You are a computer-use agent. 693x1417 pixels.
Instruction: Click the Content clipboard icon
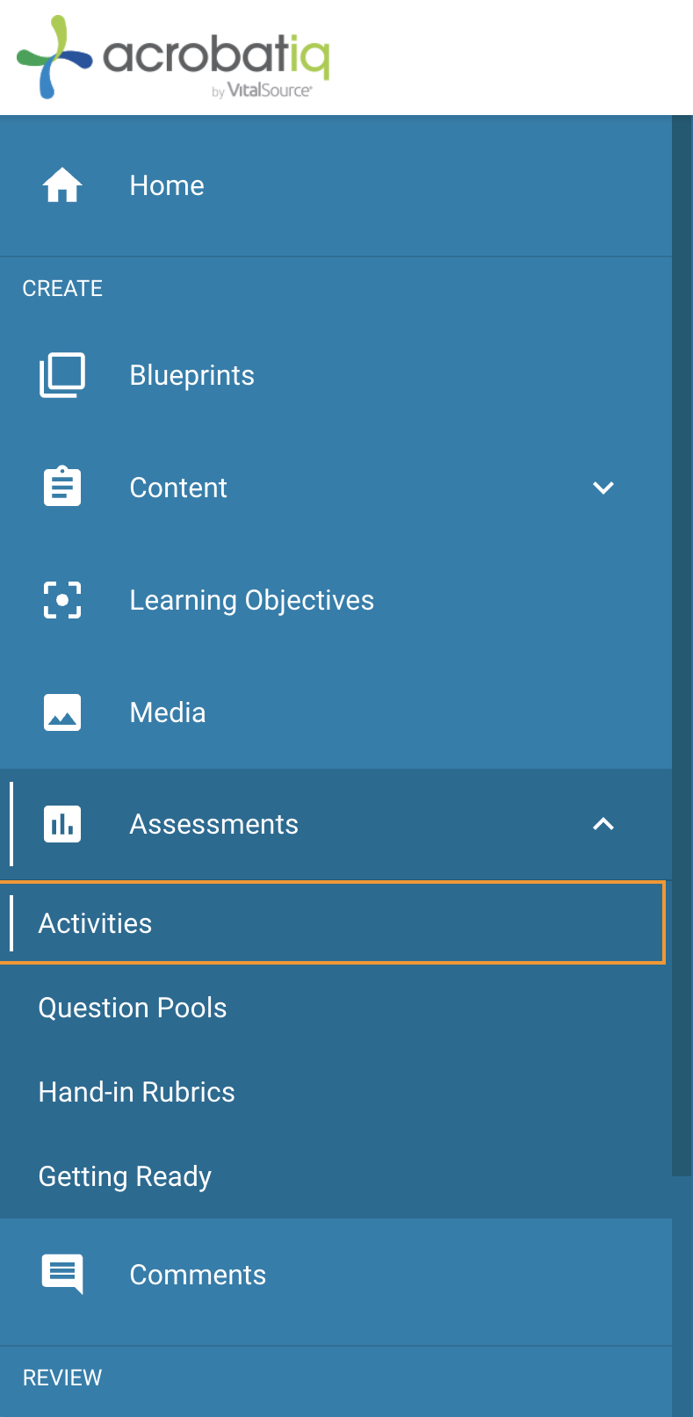tap(62, 487)
